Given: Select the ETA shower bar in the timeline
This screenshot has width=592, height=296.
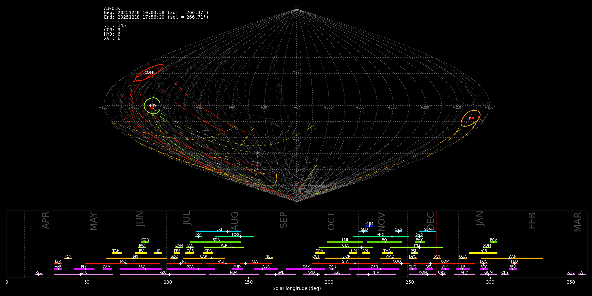Looking at the screenshot, I should point(84,274).
